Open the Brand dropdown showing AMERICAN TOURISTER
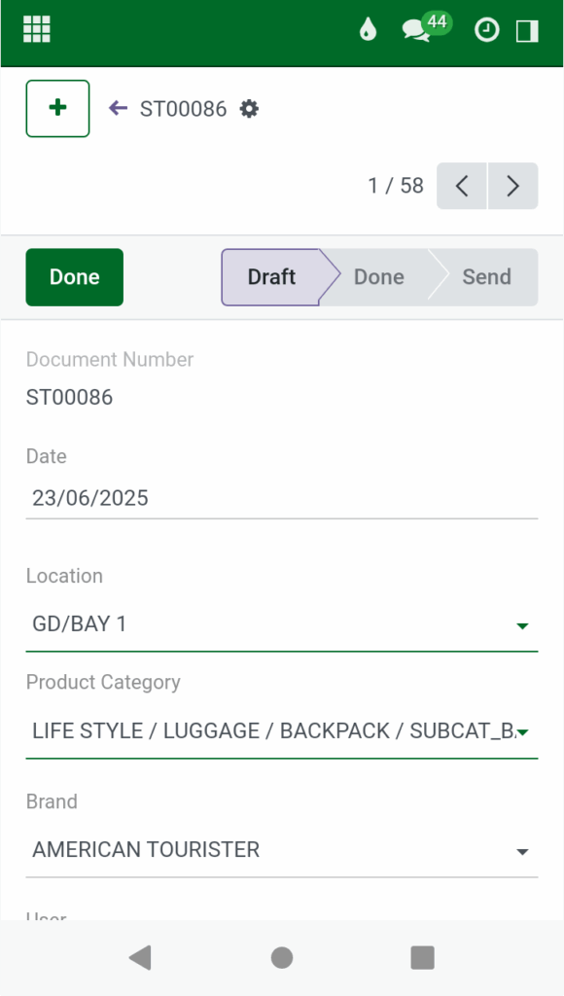 tap(282, 849)
